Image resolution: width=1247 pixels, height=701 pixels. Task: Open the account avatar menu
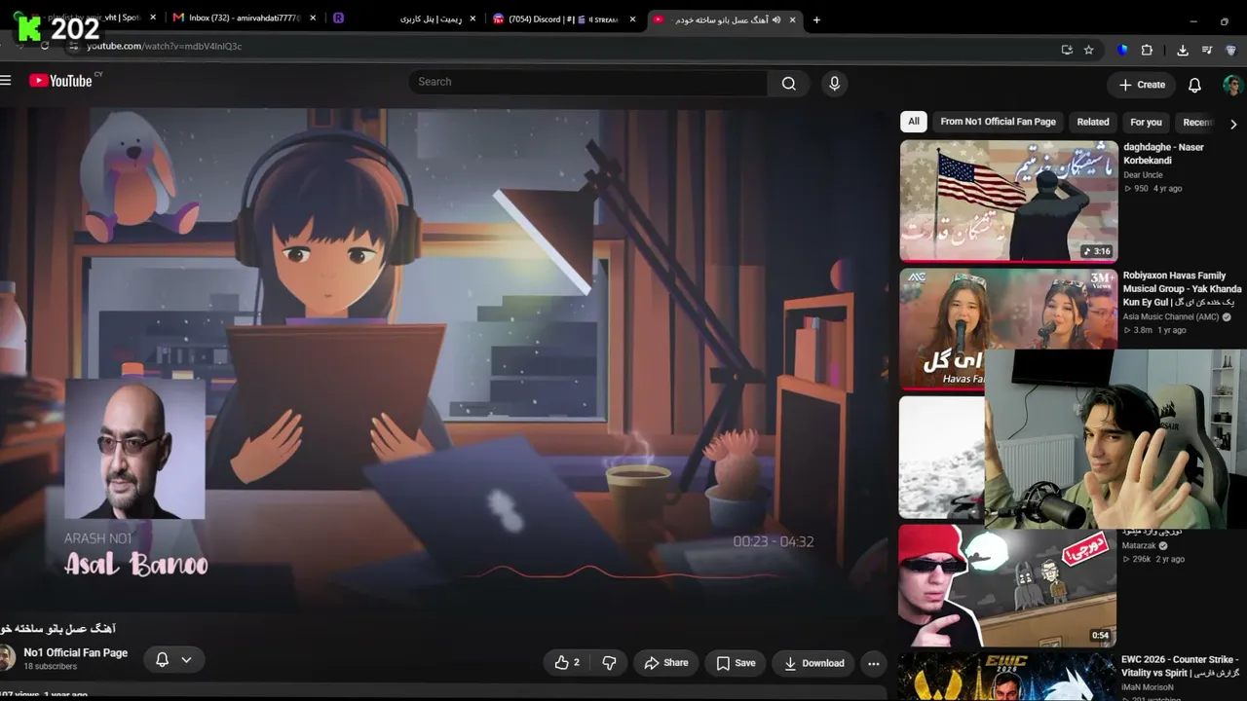point(1233,85)
